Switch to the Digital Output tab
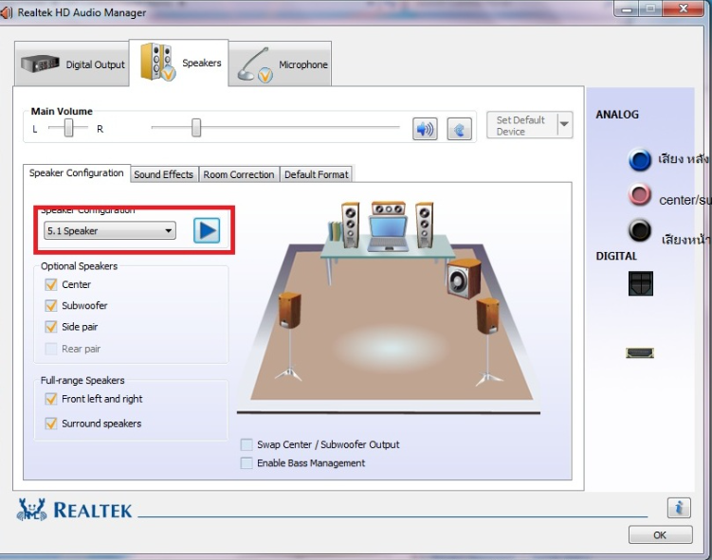Screen dimensions: 712x560 [72, 63]
